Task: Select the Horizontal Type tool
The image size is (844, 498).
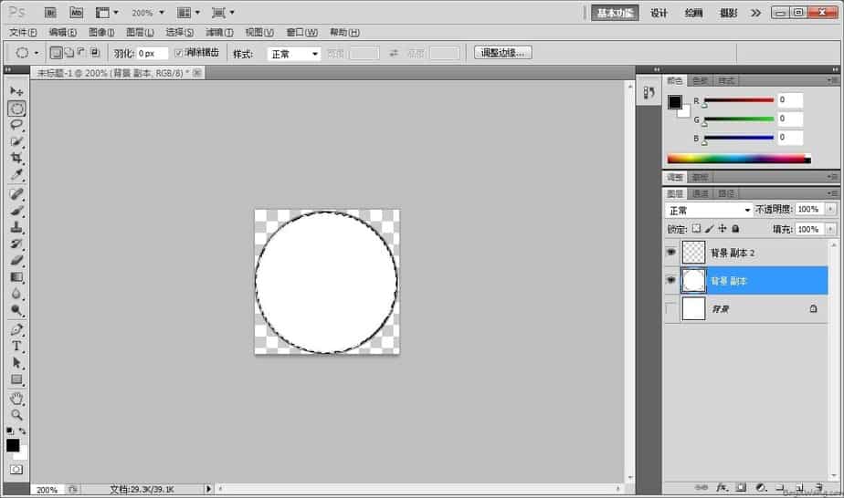Action: (16, 347)
